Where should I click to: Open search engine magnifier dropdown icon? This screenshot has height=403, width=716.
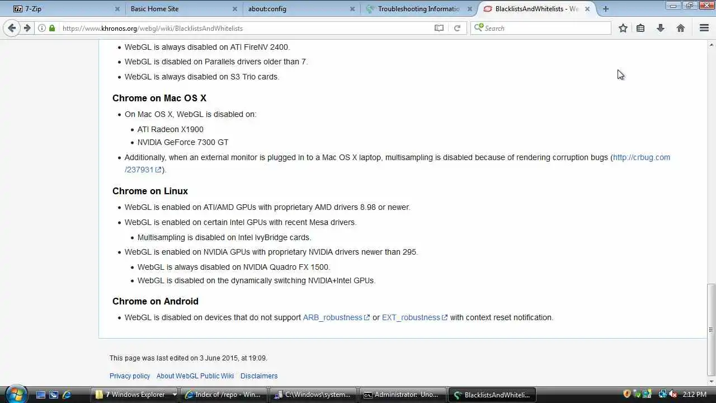click(478, 27)
